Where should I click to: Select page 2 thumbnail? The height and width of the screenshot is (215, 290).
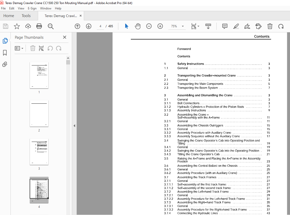[x=39, y=114]
